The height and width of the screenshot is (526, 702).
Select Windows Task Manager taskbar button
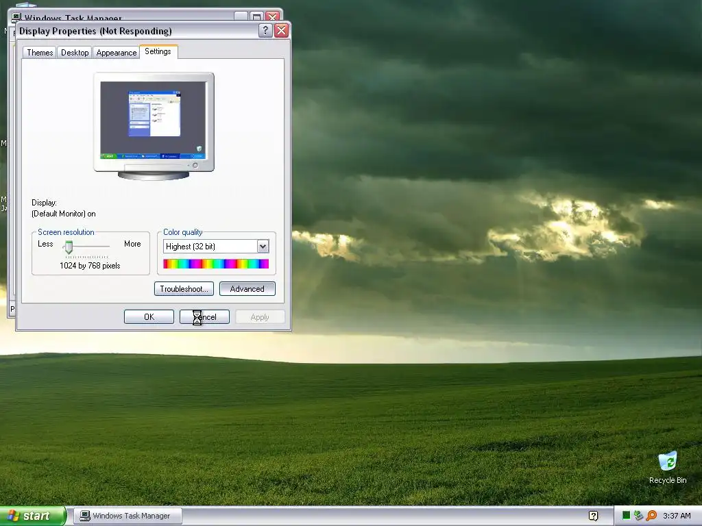click(x=128, y=516)
